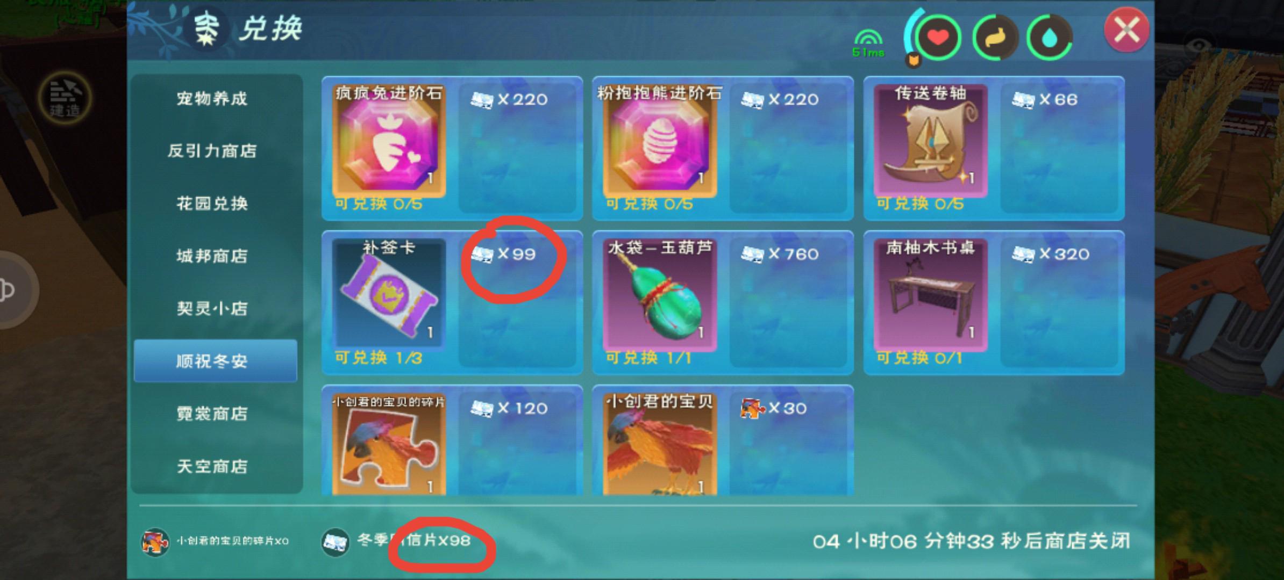Select the 小创君的宝贝 bird item
This screenshot has height=580, width=1284.
tap(660, 444)
